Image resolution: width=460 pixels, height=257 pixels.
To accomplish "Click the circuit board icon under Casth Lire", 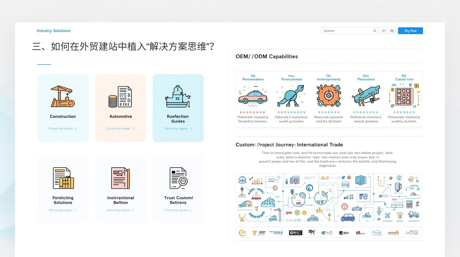I will pos(404,96).
